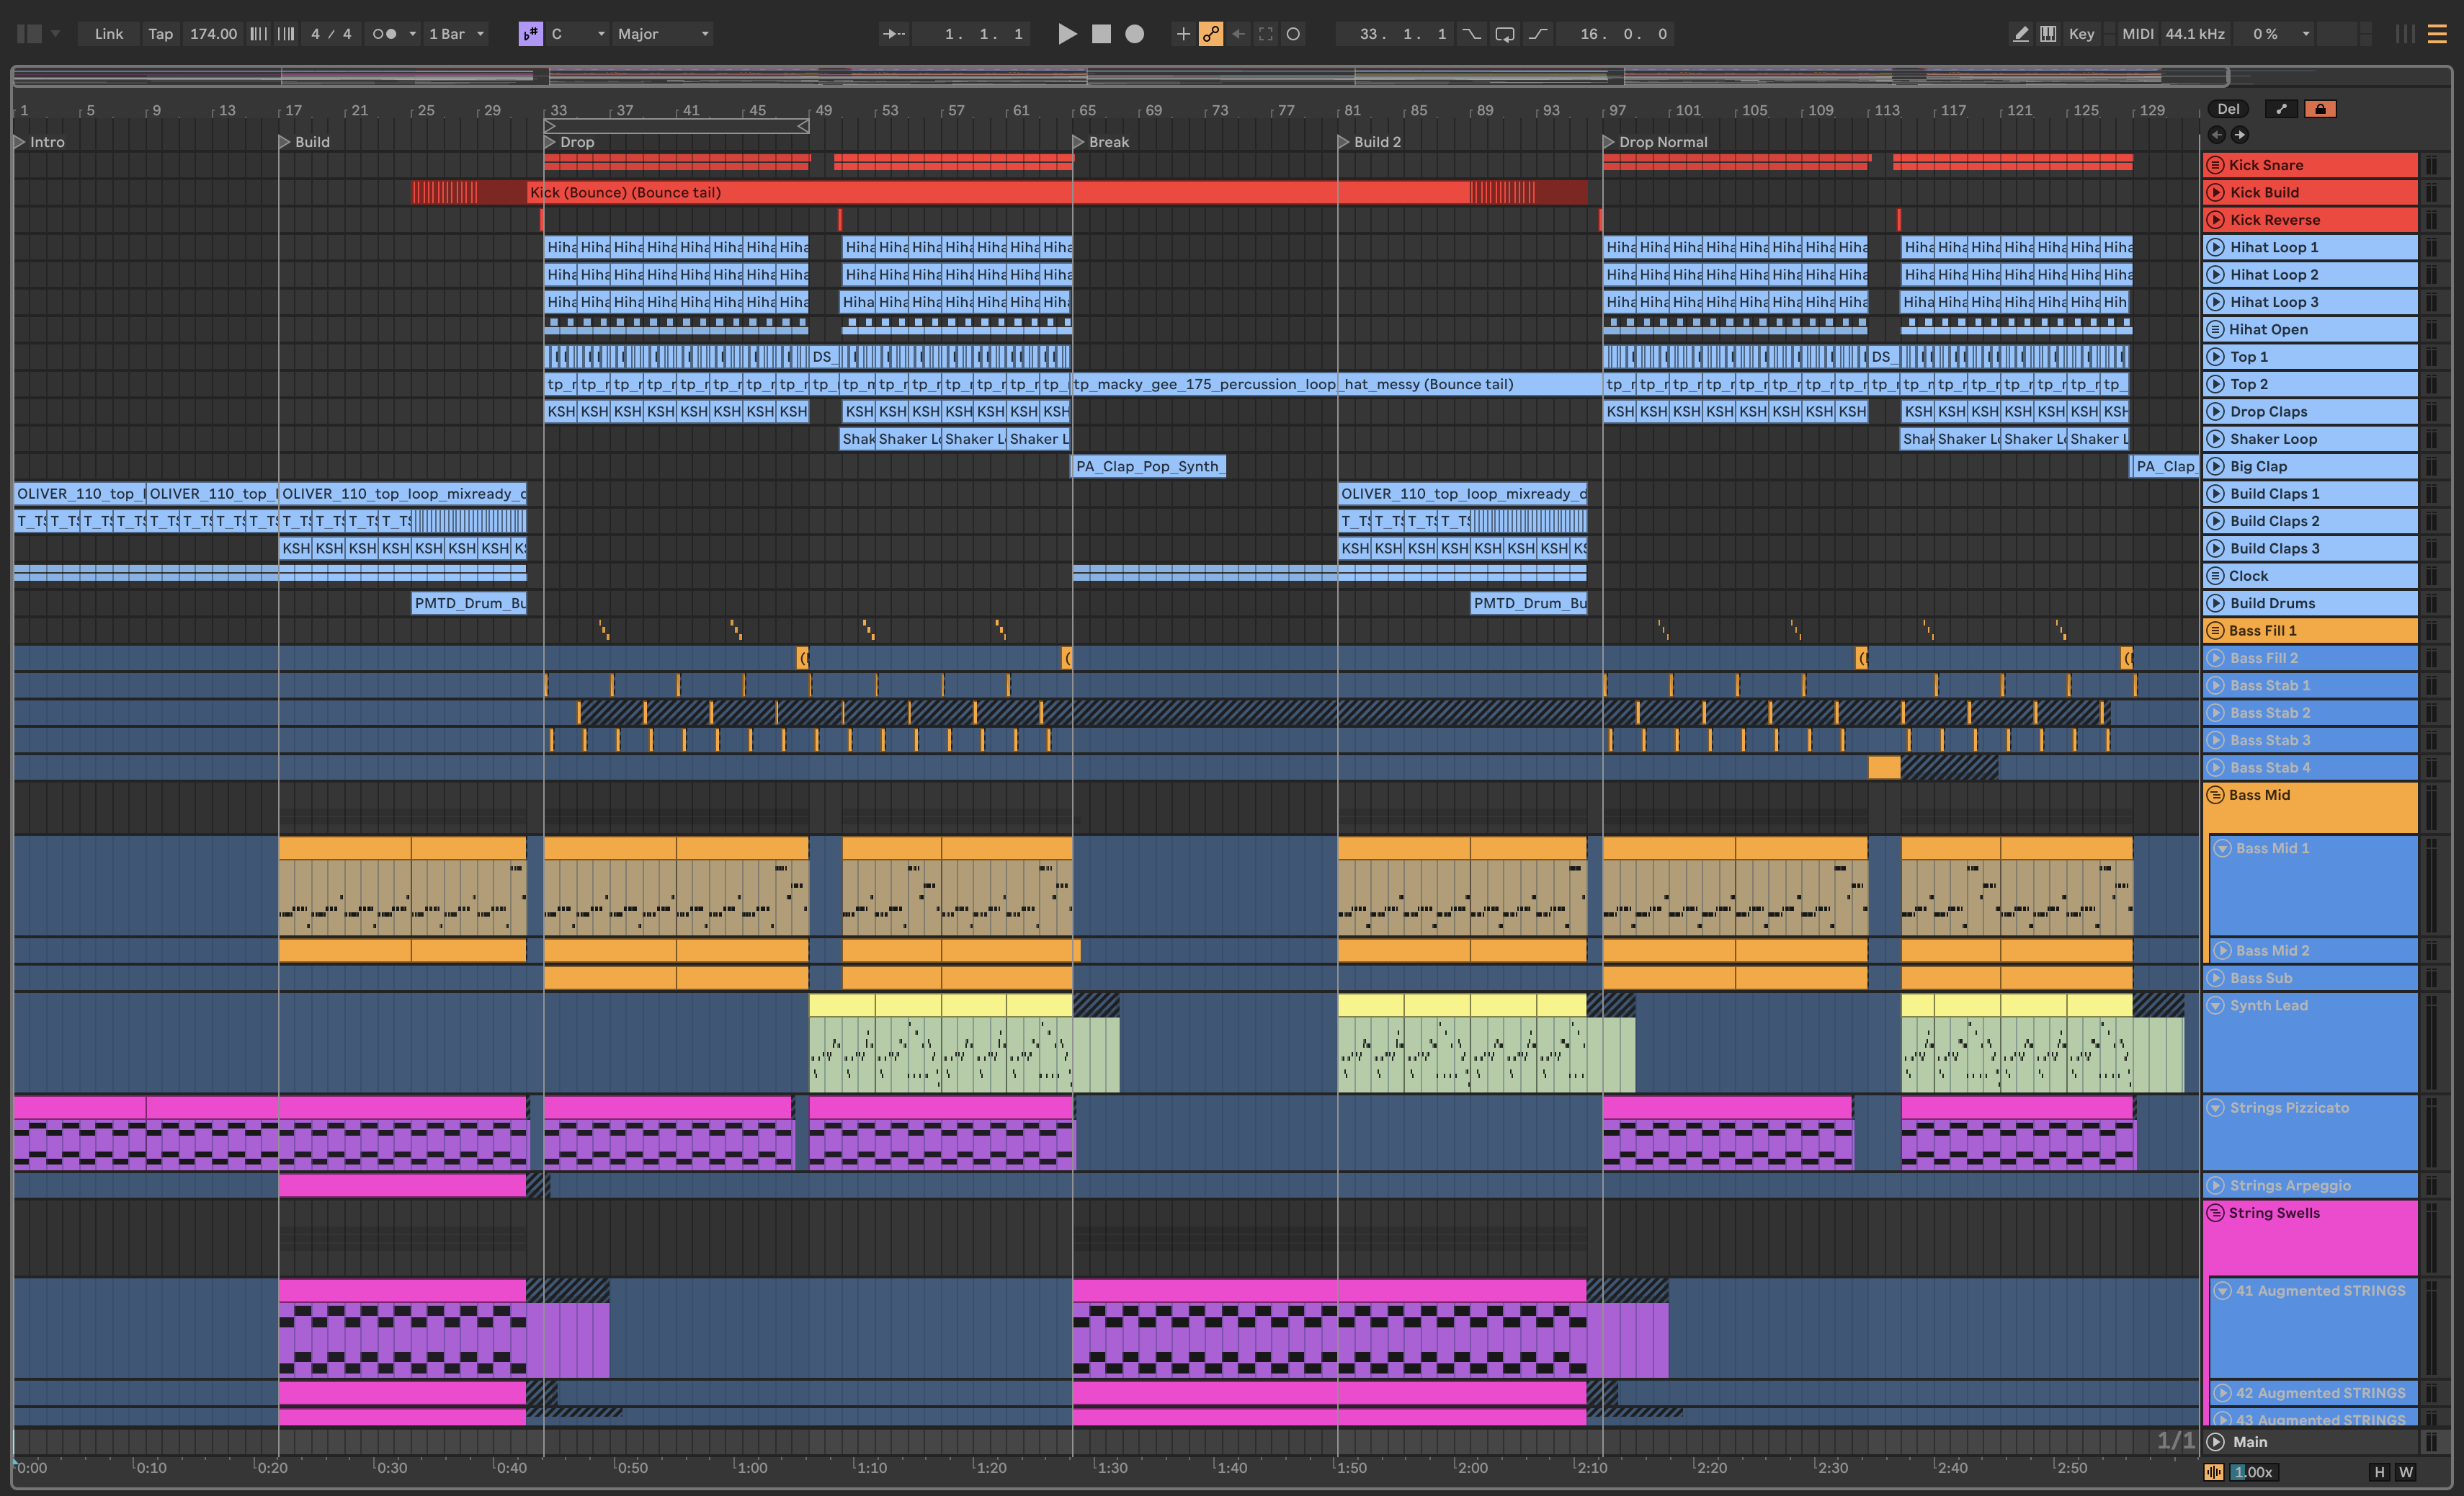Image resolution: width=2464 pixels, height=1496 pixels.
Task: Click the Tap tempo button
Action: (x=160, y=34)
